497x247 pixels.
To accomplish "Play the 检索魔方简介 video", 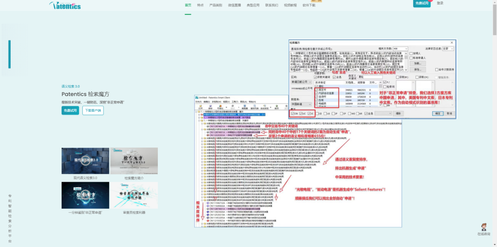I will [134, 161].
